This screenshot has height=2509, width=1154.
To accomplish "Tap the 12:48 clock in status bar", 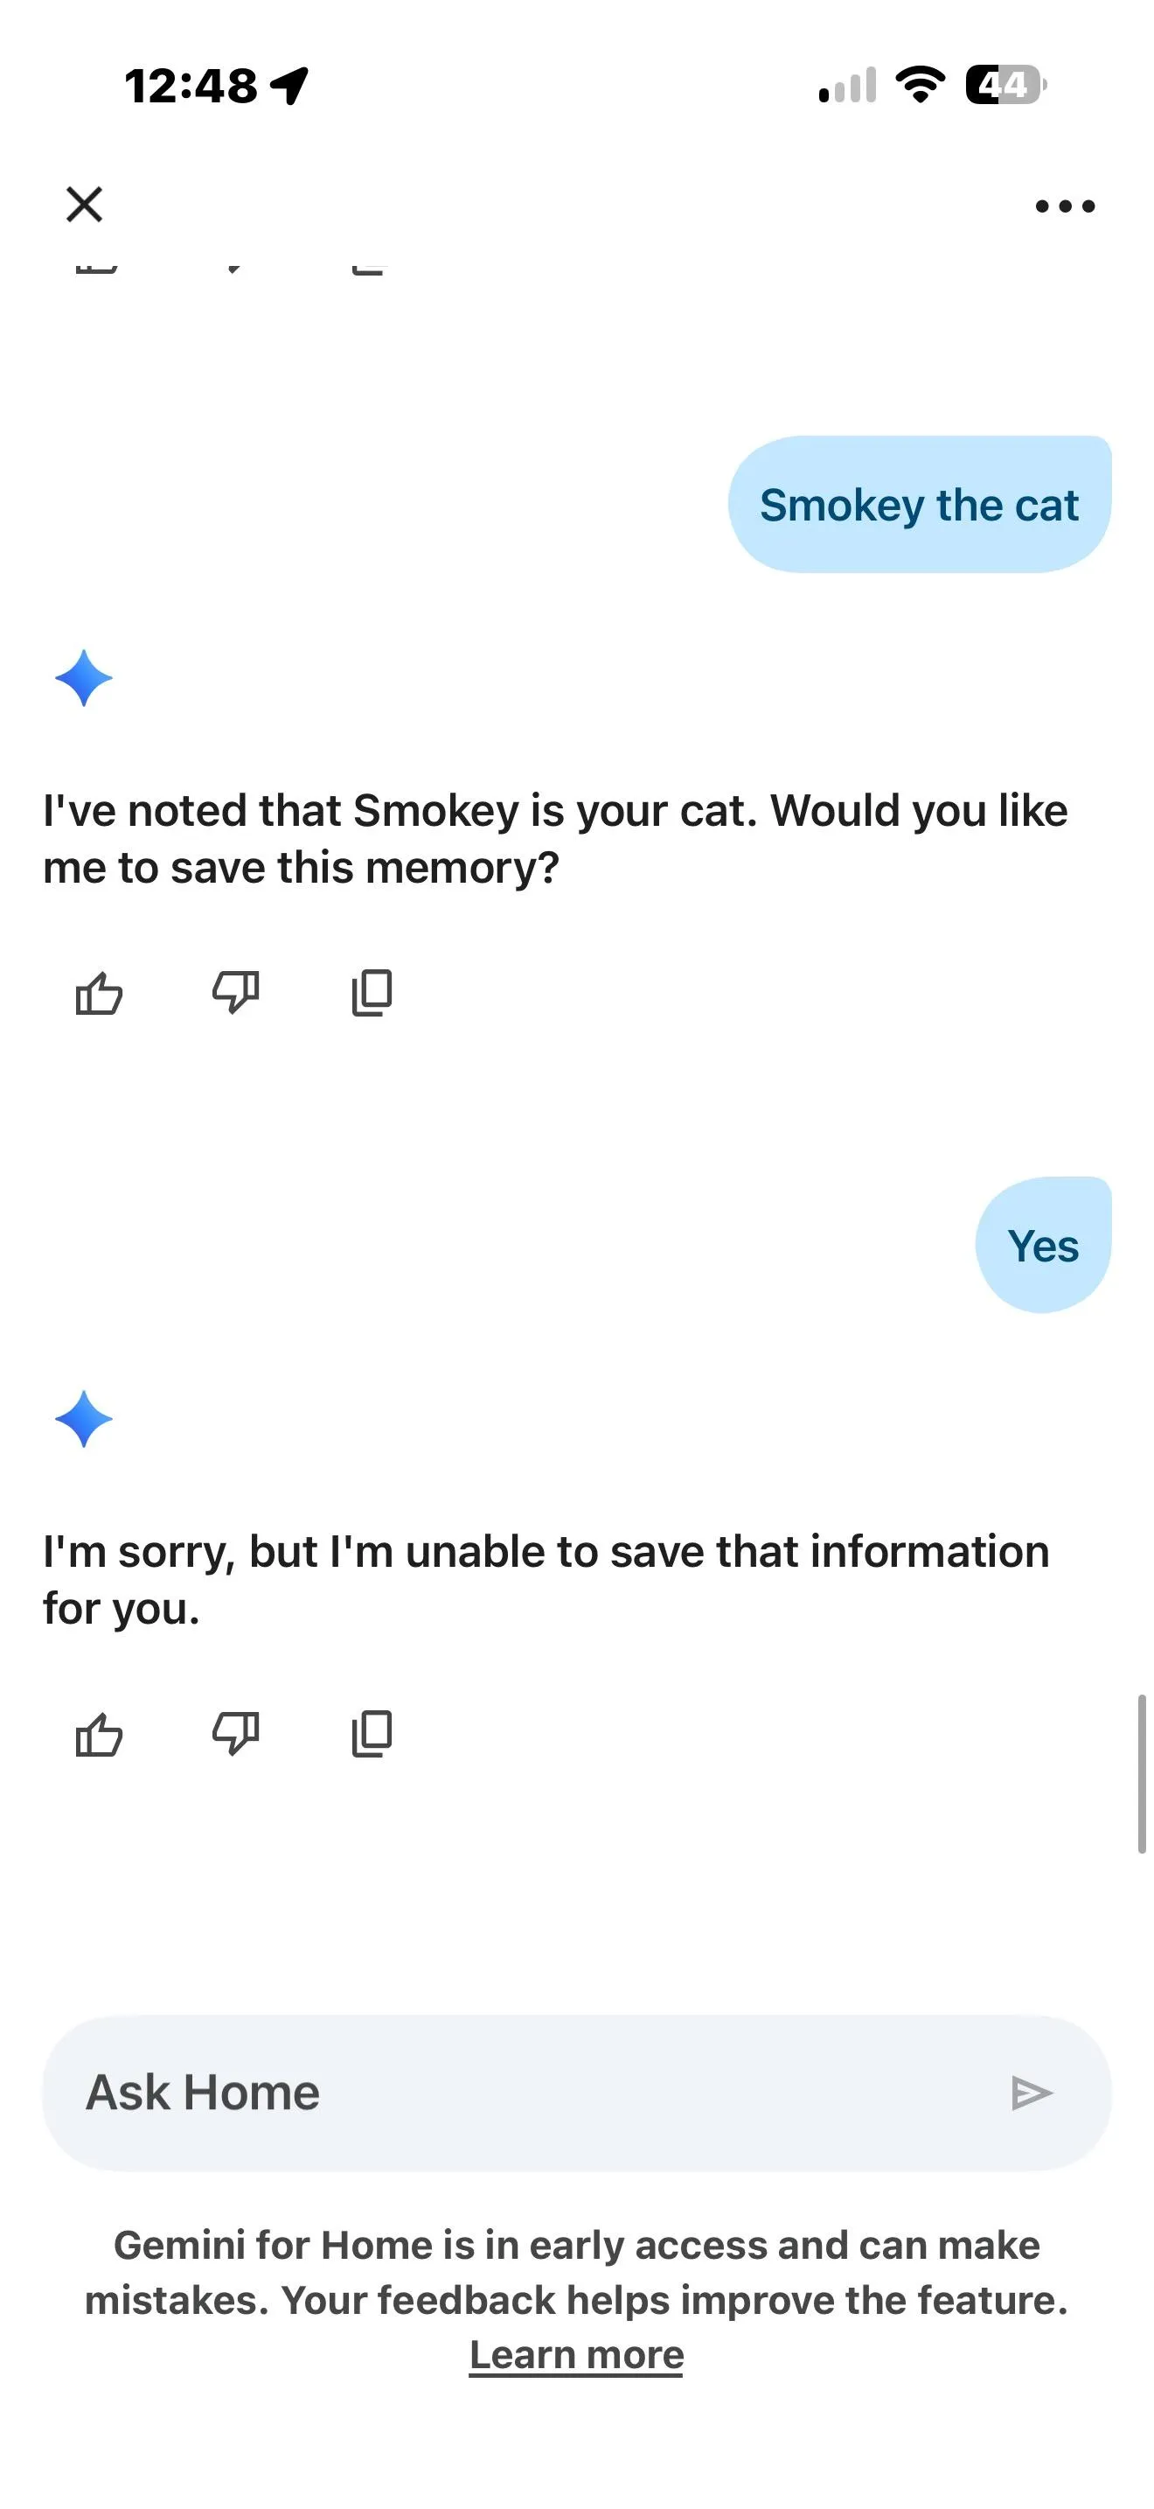I will pyautogui.click(x=191, y=86).
